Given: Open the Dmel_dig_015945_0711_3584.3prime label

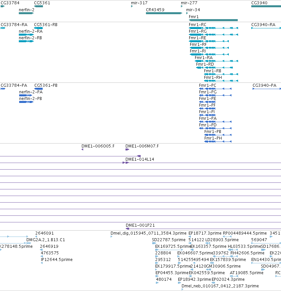Looking at the screenshot, I should pyautogui.click(x=149, y=233).
